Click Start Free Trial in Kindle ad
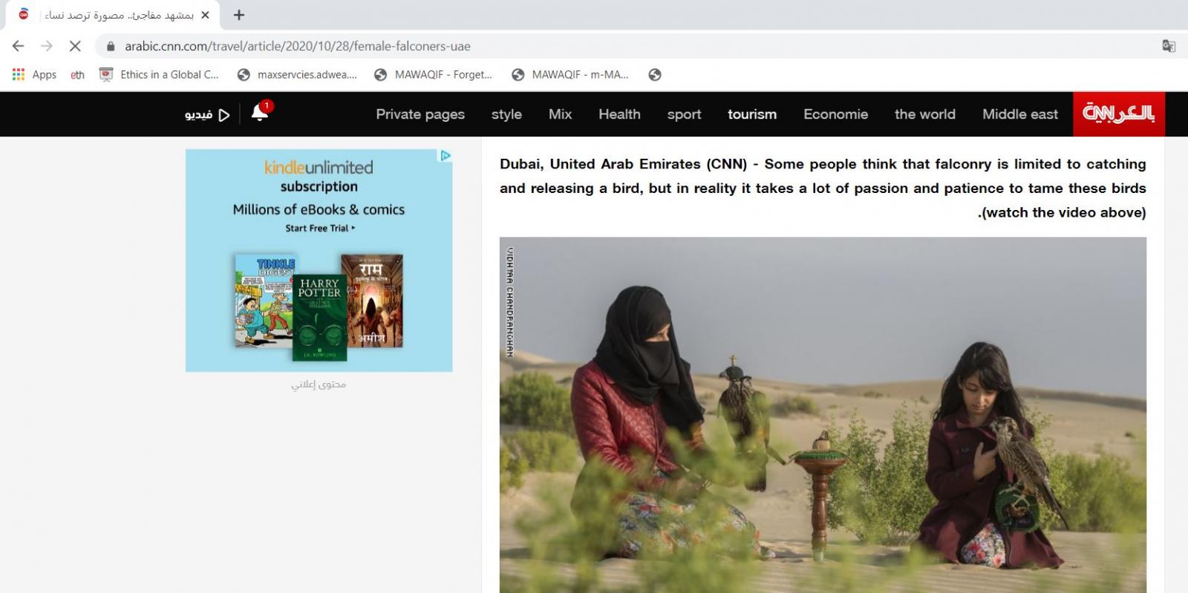 click(x=320, y=228)
